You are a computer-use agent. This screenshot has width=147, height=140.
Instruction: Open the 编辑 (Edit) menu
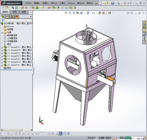coord(37,3)
